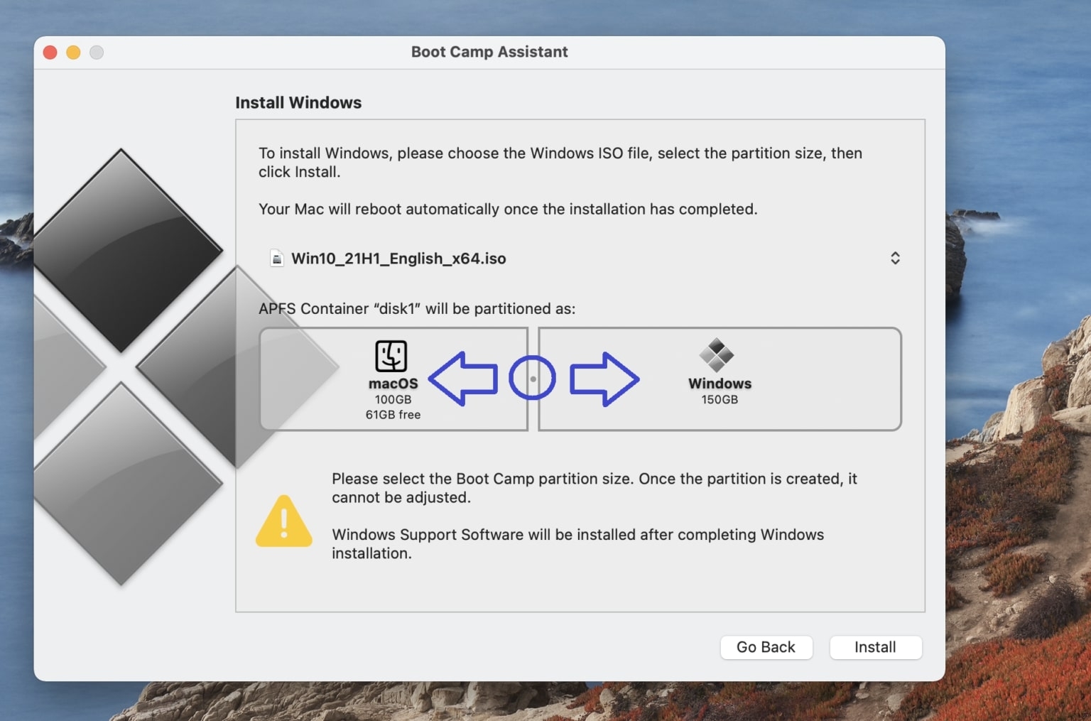
Task: Click the 100GB macOS size value
Action: pos(393,399)
